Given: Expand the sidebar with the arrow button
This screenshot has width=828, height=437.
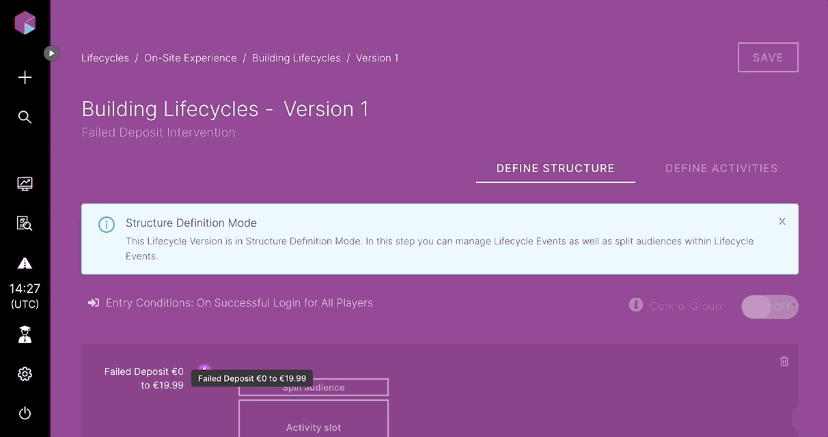Looking at the screenshot, I should (51, 53).
